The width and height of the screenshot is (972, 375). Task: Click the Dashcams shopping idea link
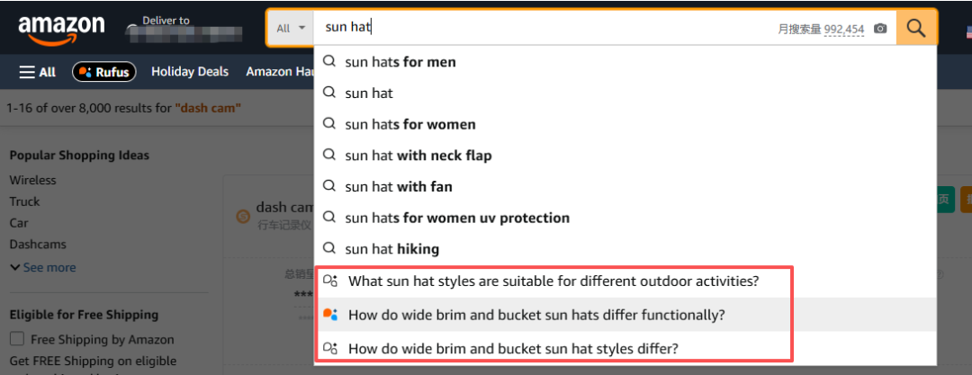point(38,244)
